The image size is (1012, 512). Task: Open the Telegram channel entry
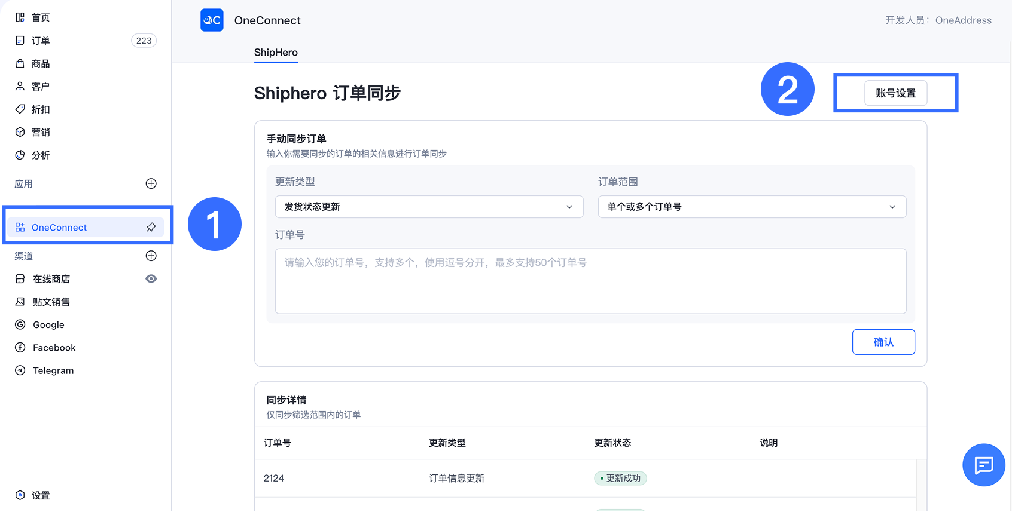tap(53, 370)
